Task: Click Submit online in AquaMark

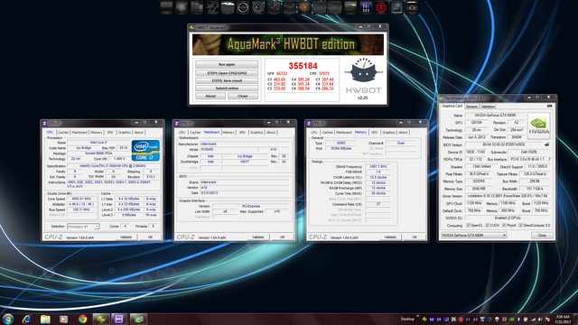Action: pos(227,88)
